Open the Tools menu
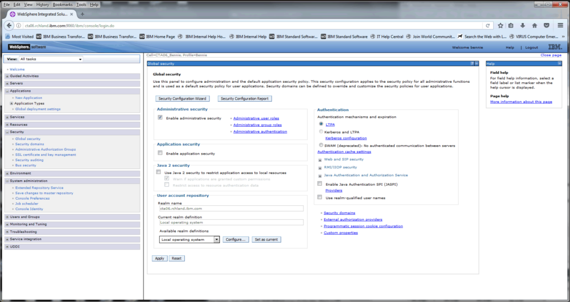 pos(81,4)
